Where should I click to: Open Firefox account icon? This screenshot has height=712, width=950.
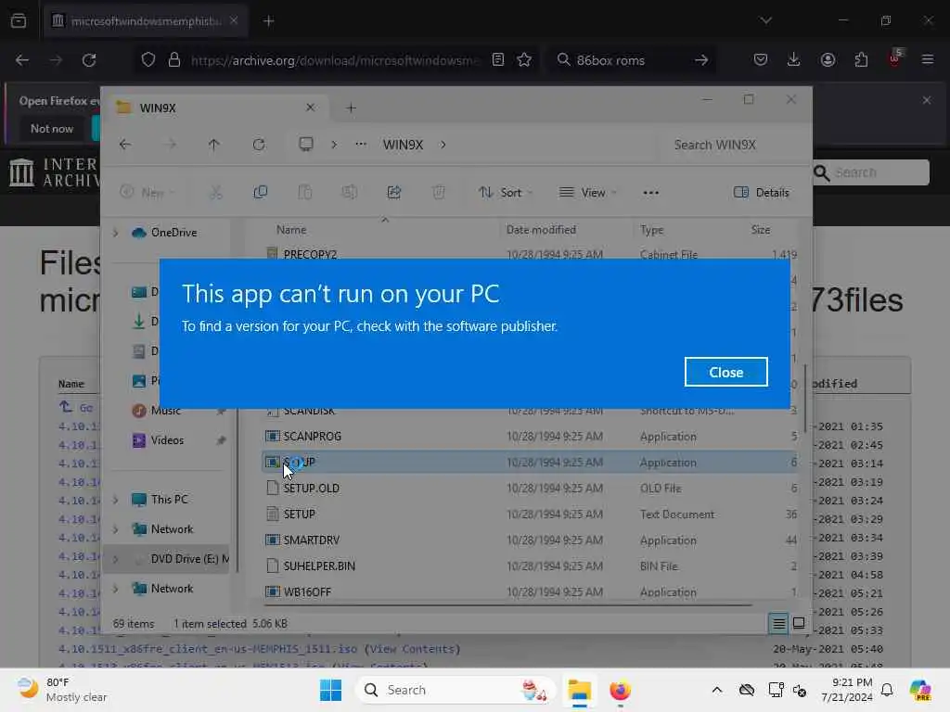tap(828, 60)
